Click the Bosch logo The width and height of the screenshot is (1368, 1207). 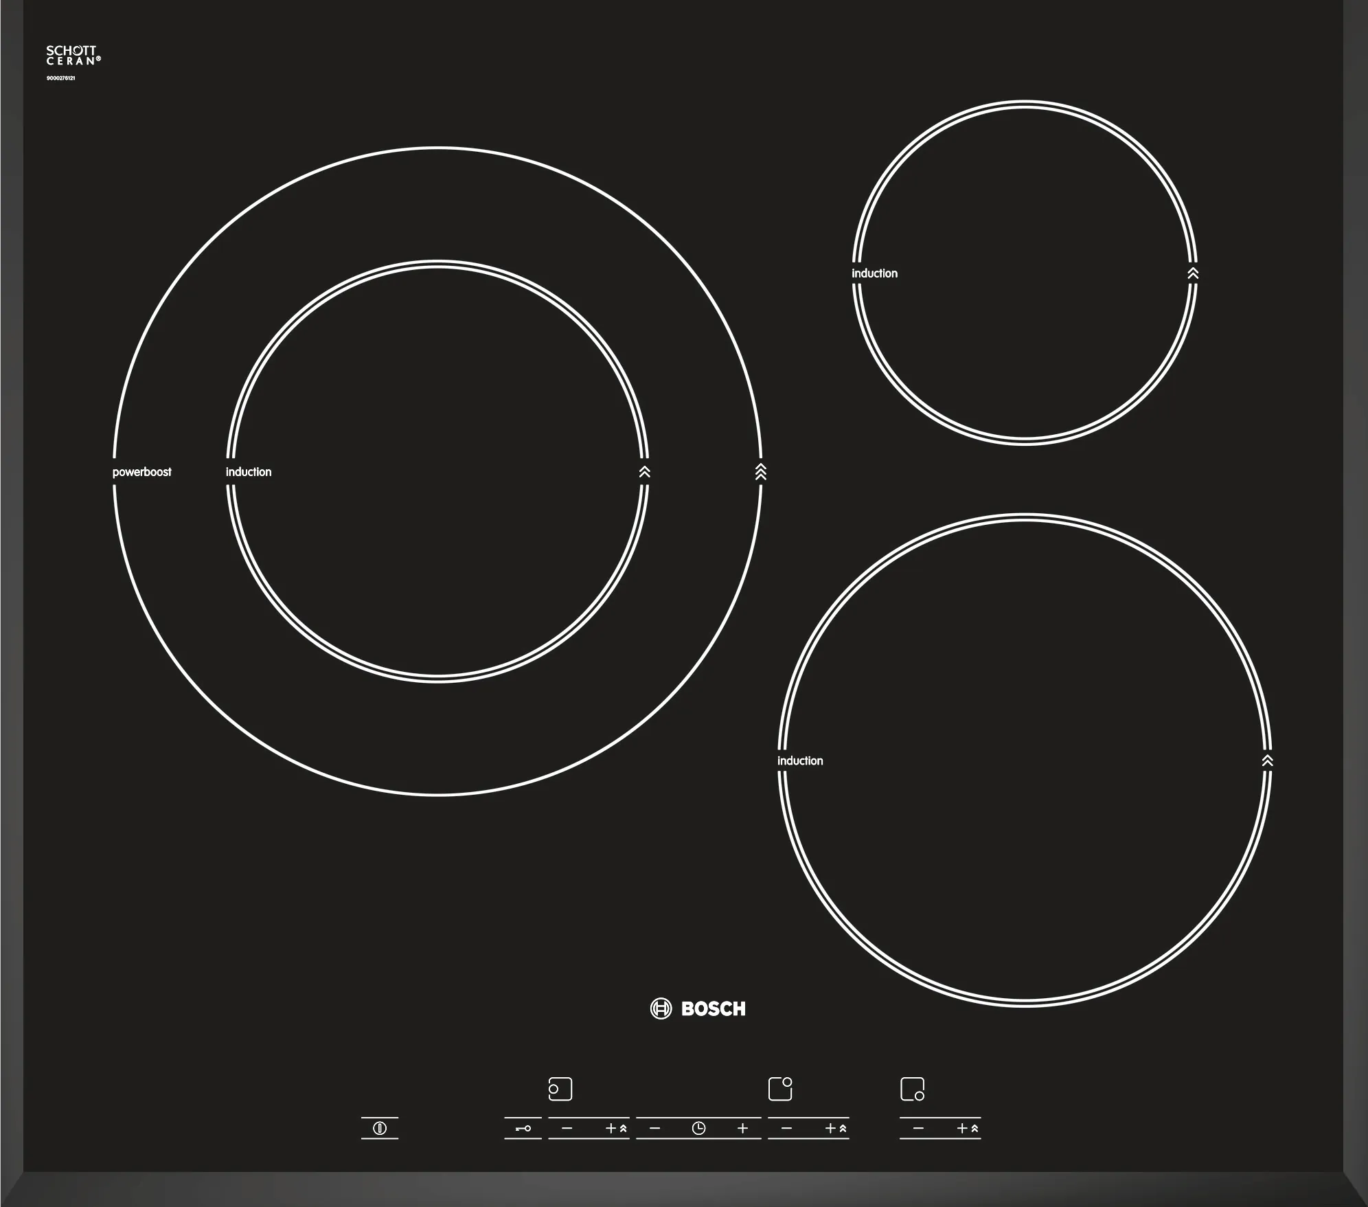click(698, 1008)
